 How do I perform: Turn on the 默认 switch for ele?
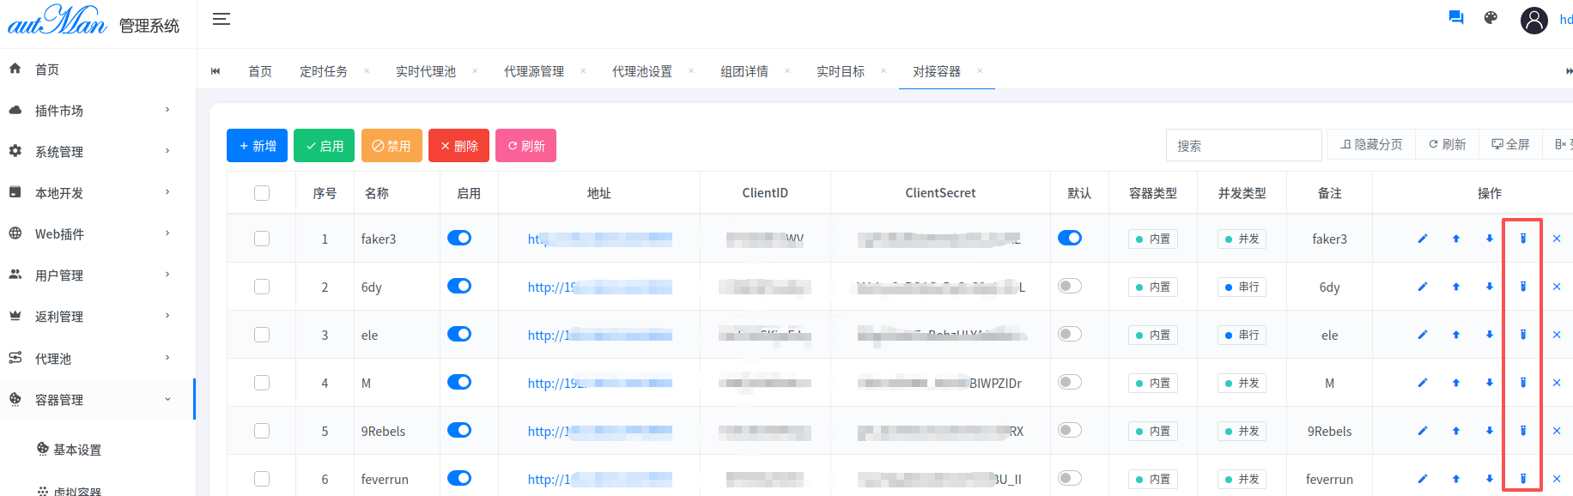1069,334
